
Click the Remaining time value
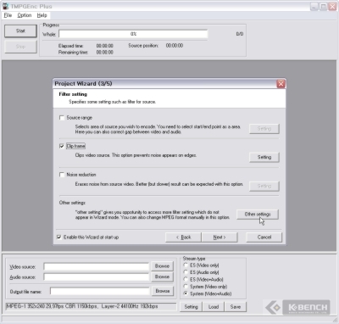pyautogui.click(x=105, y=53)
